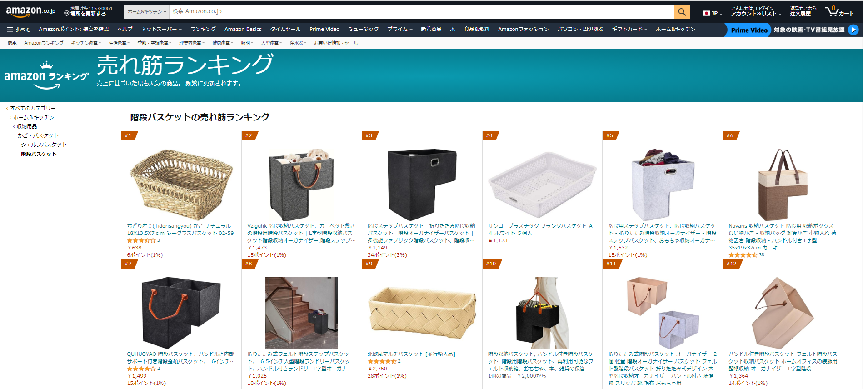This screenshot has width=863, height=389.
Task: Open the タイムセール menu item
Action: [285, 30]
